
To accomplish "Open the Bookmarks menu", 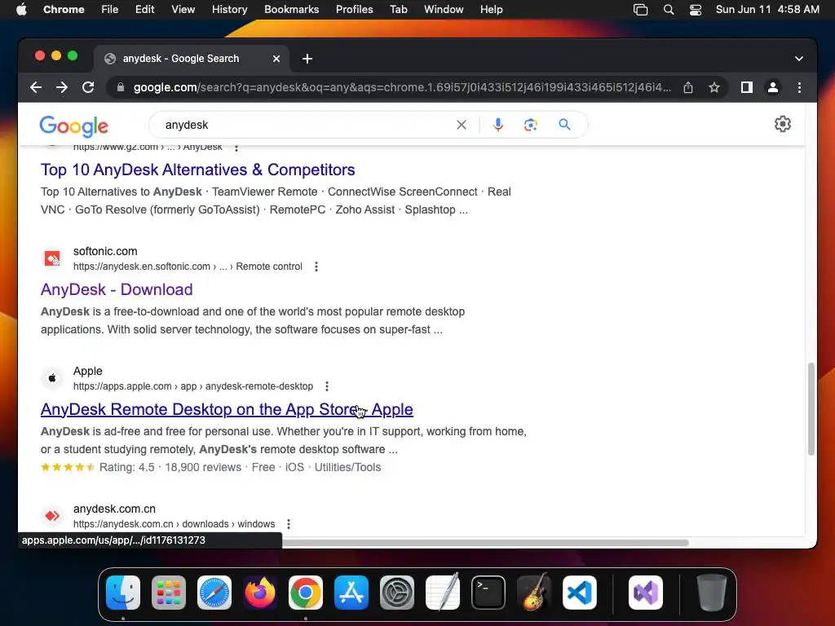I will point(291,10).
